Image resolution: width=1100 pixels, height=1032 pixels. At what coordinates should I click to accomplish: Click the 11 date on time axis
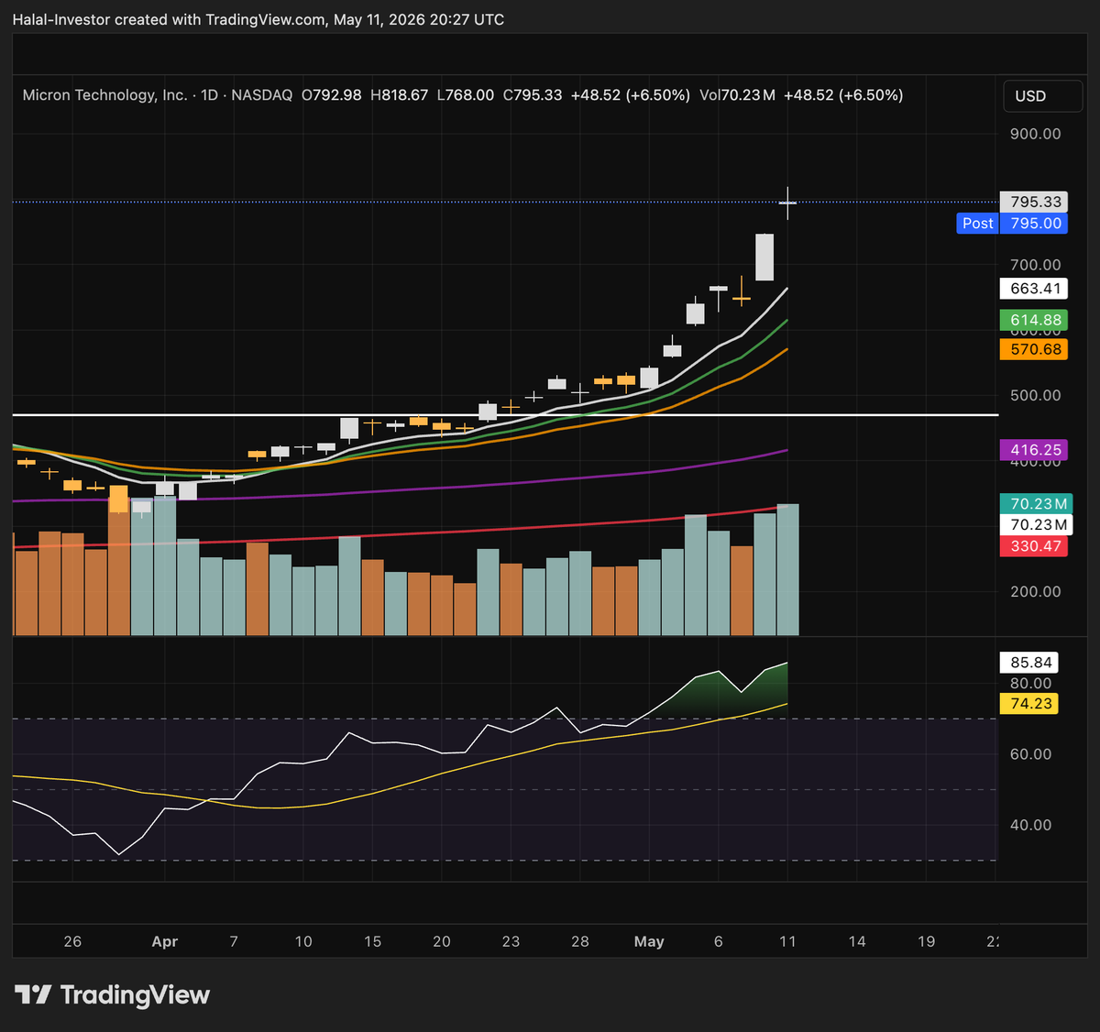pyautogui.click(x=787, y=942)
